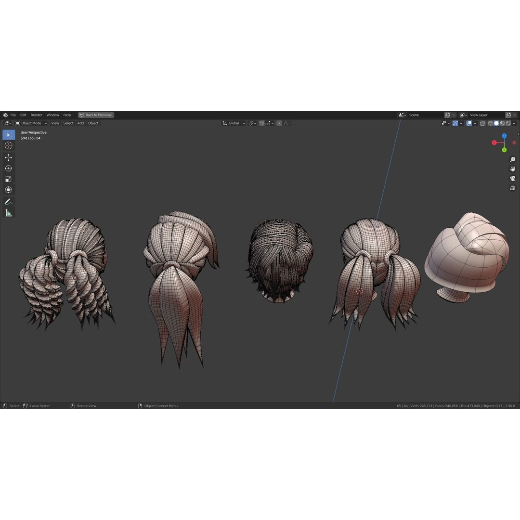Screen dimensions: 520x520
Task: Switch to Solid shading
Action: [496, 123]
